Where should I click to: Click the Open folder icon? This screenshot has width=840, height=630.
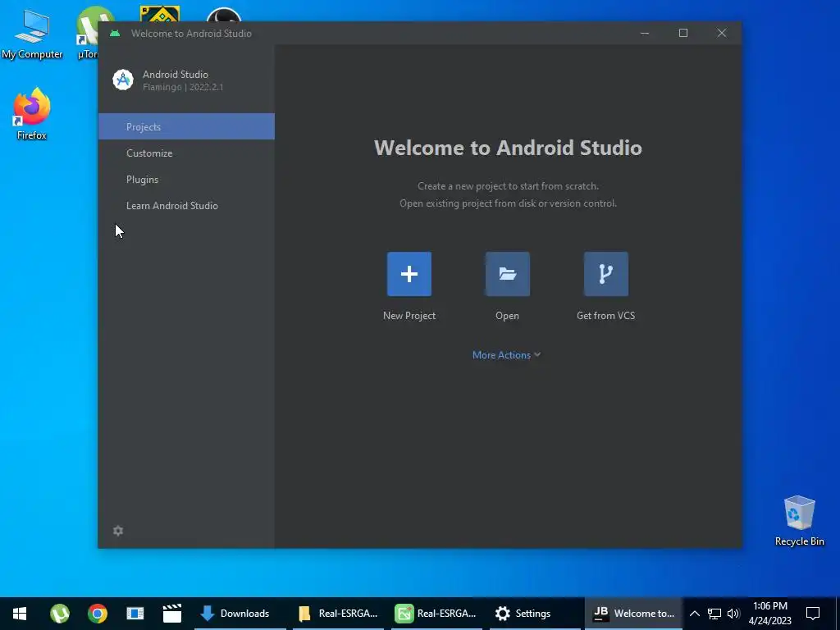coord(507,274)
